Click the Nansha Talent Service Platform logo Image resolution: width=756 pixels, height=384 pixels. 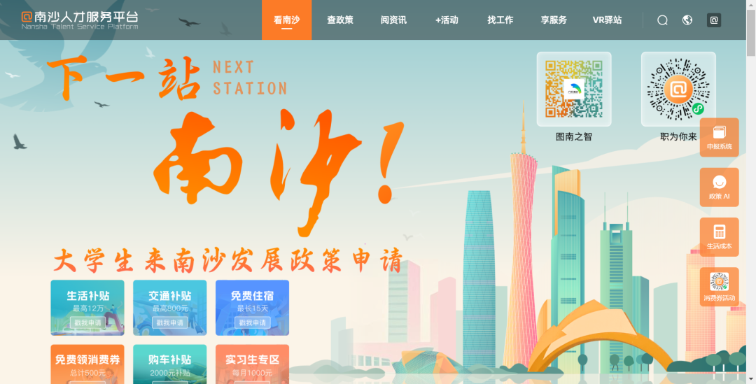pyautogui.click(x=80, y=20)
